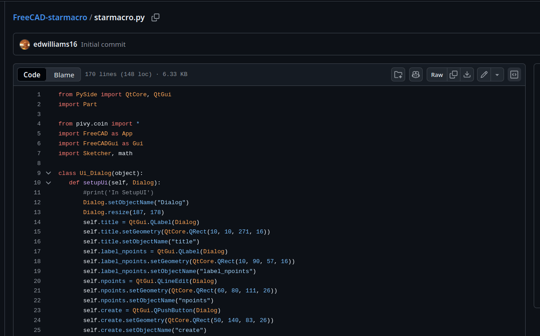
Task: Collapse the Ui_Dialog class definition
Action: [48, 173]
